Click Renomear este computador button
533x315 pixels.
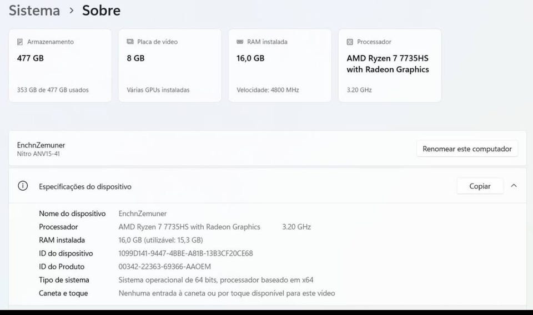tap(467, 149)
